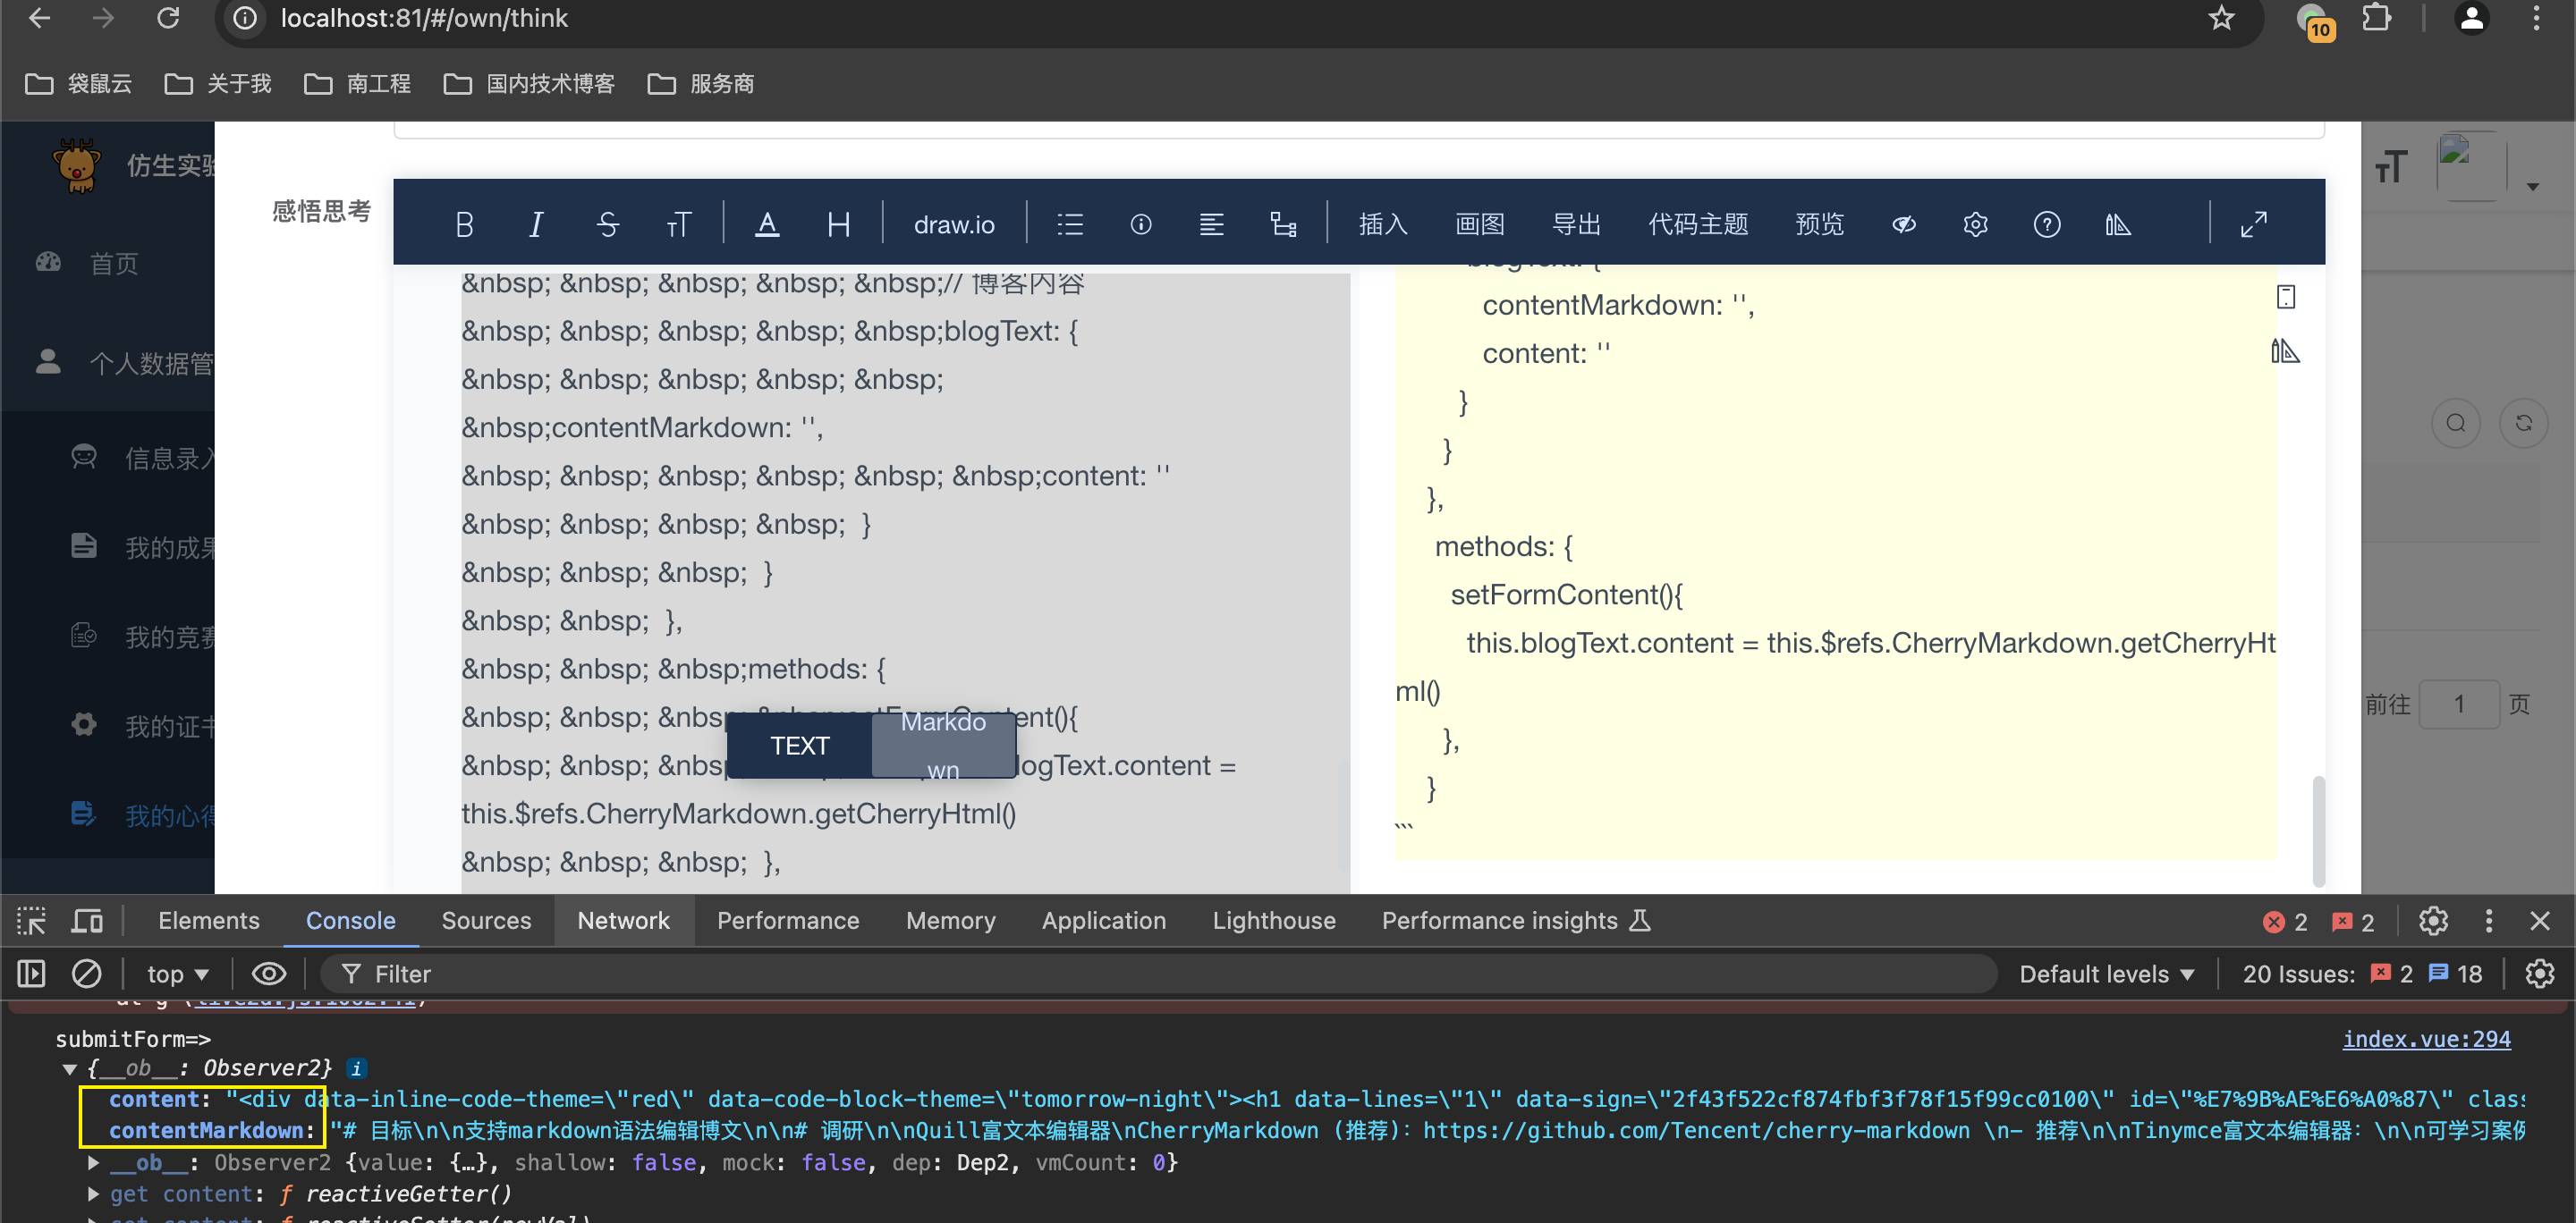The width and height of the screenshot is (2576, 1223).
Task: Toggle bold formatting in editor toolbar
Action: [x=464, y=224]
